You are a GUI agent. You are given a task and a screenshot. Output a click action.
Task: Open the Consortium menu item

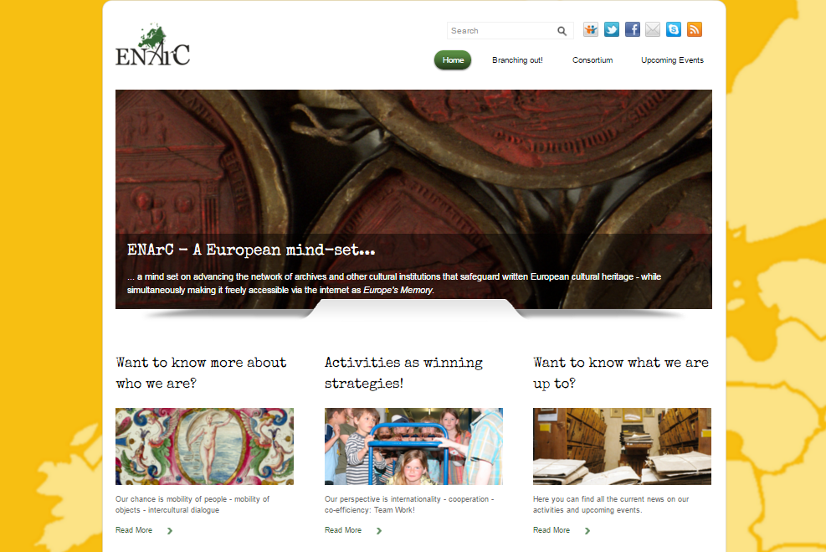593,60
